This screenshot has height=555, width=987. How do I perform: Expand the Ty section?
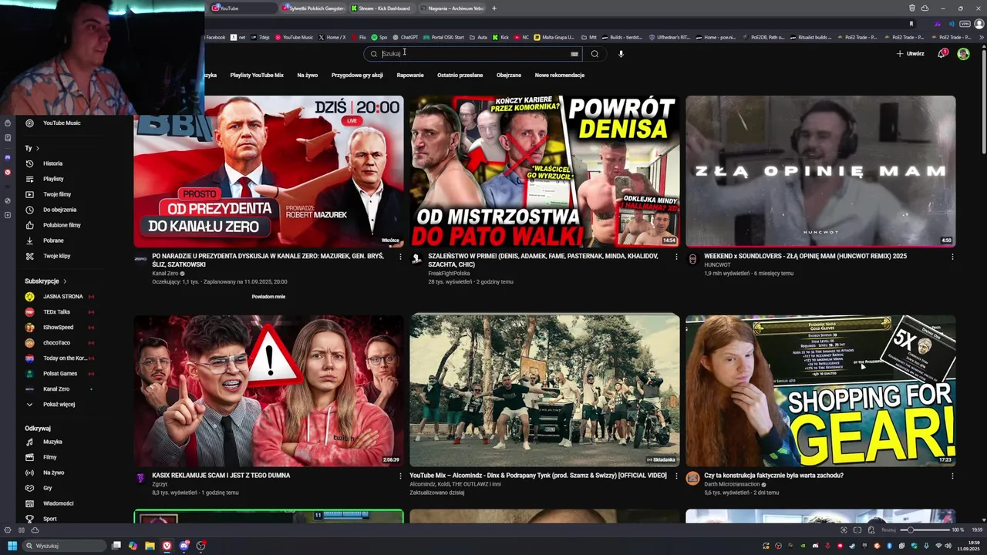(32, 148)
